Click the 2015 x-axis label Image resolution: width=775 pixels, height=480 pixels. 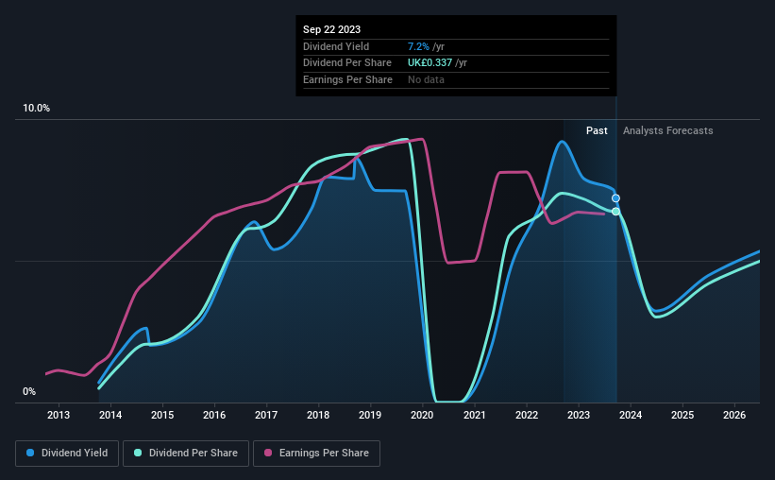point(162,415)
